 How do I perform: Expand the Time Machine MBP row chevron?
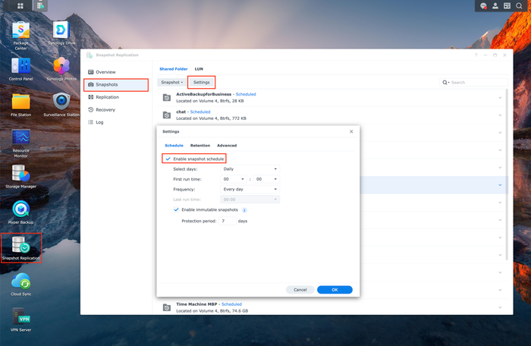500,307
